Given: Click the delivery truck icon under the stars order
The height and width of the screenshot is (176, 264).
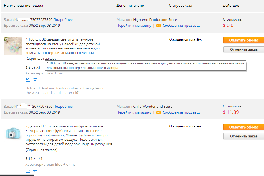Looking at the screenshot, I should [x=28, y=80].
